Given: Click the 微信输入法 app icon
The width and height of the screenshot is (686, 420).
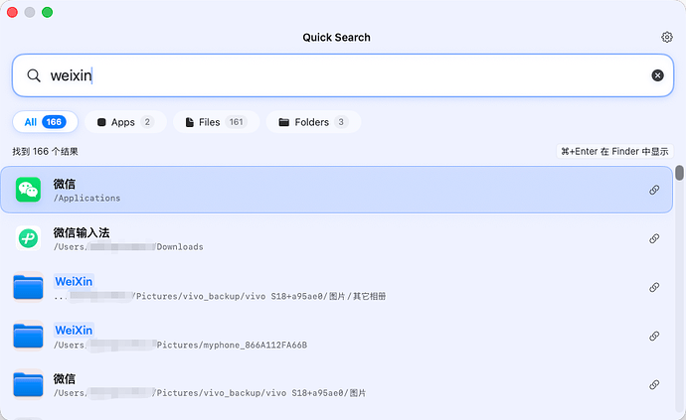Looking at the screenshot, I should click(x=29, y=238).
